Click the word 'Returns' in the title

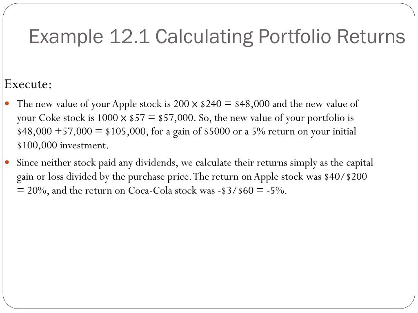click(x=371, y=36)
